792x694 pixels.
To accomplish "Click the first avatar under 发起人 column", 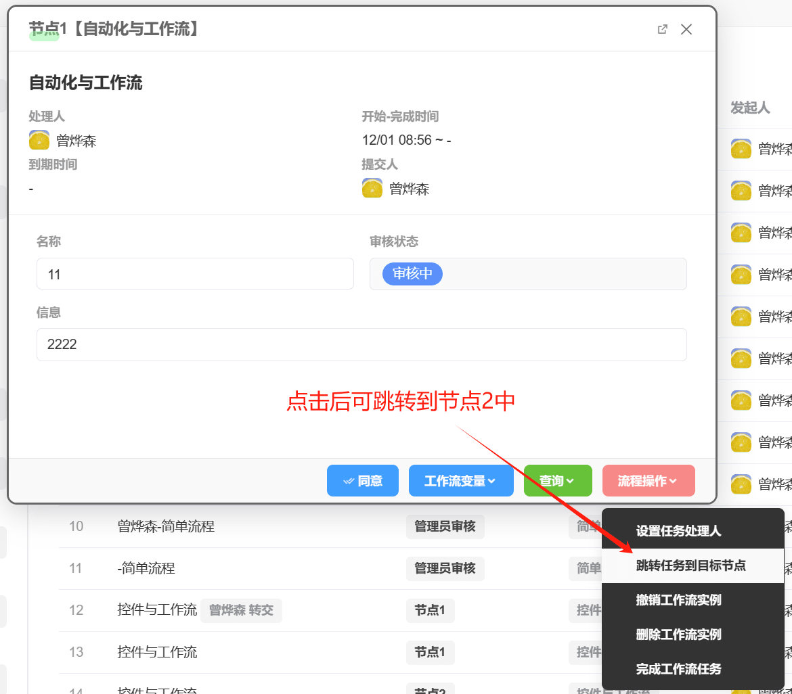I will [741, 149].
